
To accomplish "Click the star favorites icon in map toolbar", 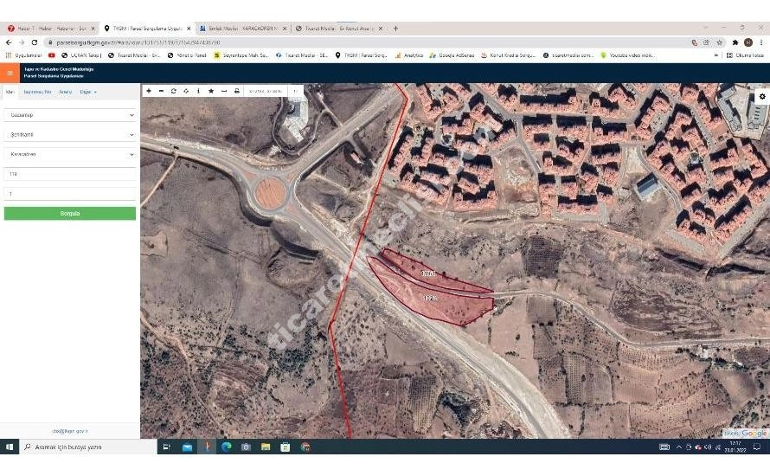I will pos(211,91).
